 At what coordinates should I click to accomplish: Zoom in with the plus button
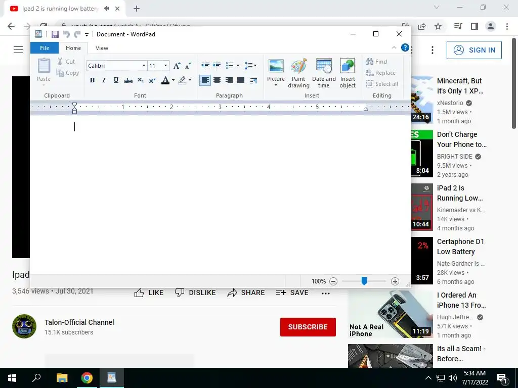click(395, 281)
